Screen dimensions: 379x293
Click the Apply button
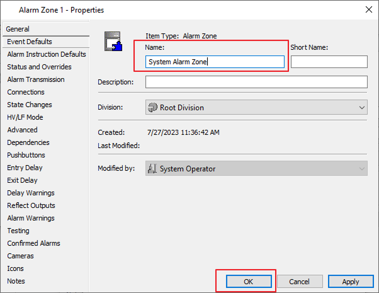tap(350, 282)
